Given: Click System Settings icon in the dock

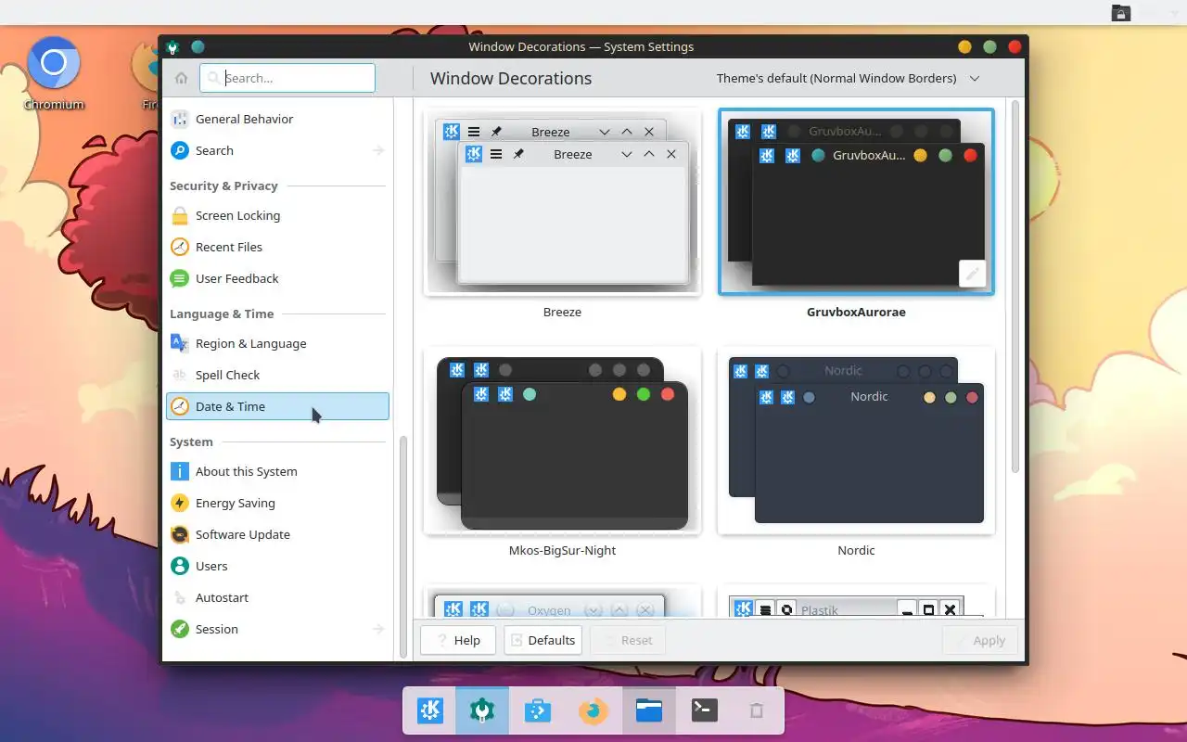Looking at the screenshot, I should tap(482, 711).
